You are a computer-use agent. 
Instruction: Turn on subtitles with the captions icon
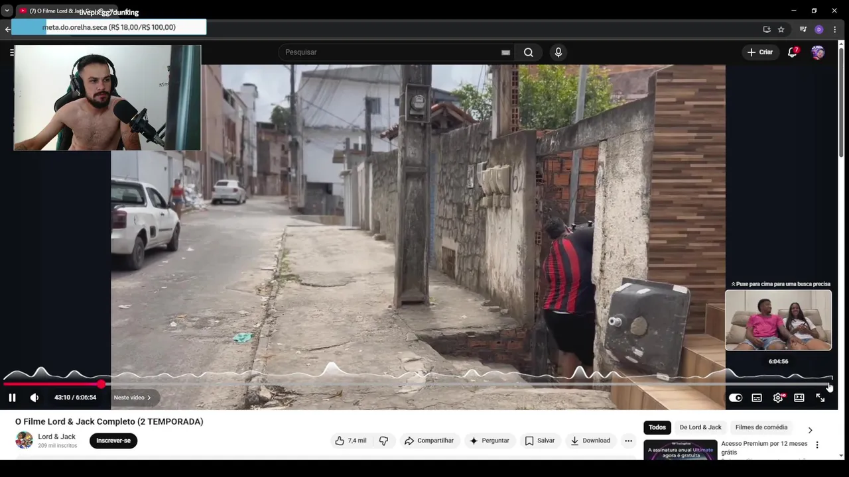point(757,397)
